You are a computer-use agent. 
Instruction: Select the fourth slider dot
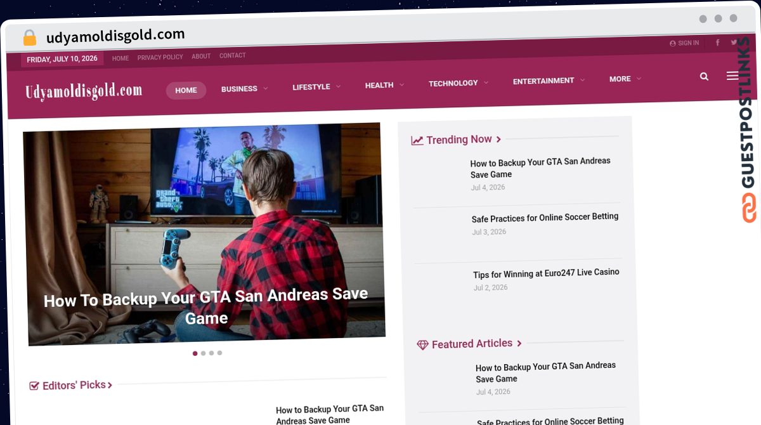[x=219, y=353]
